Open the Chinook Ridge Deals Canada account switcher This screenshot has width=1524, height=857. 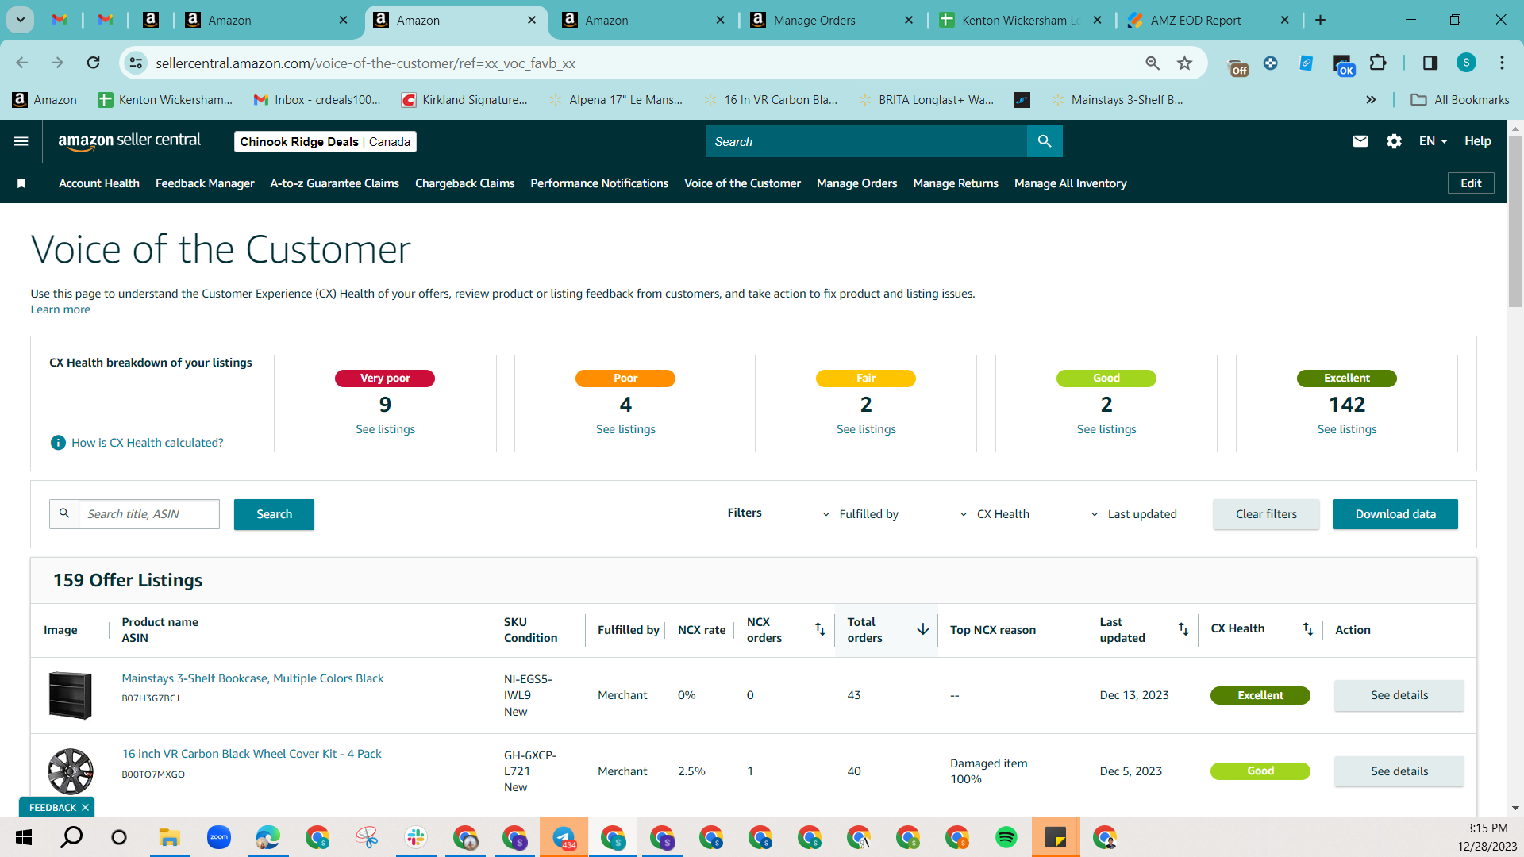[x=325, y=141]
